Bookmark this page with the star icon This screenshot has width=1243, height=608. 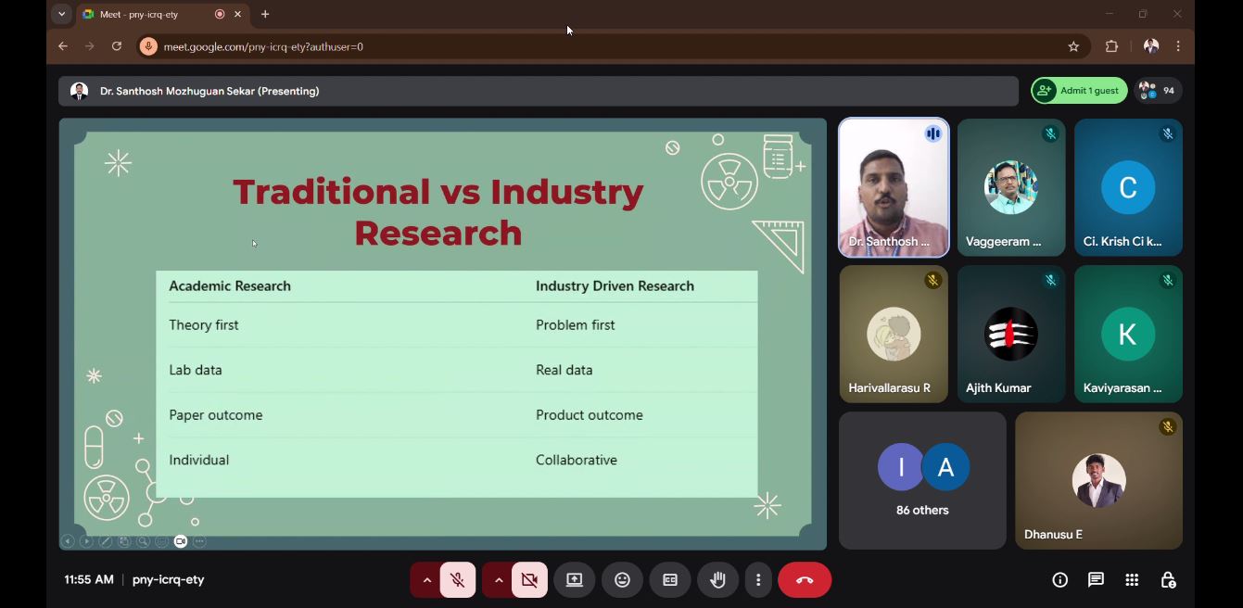coord(1073,46)
